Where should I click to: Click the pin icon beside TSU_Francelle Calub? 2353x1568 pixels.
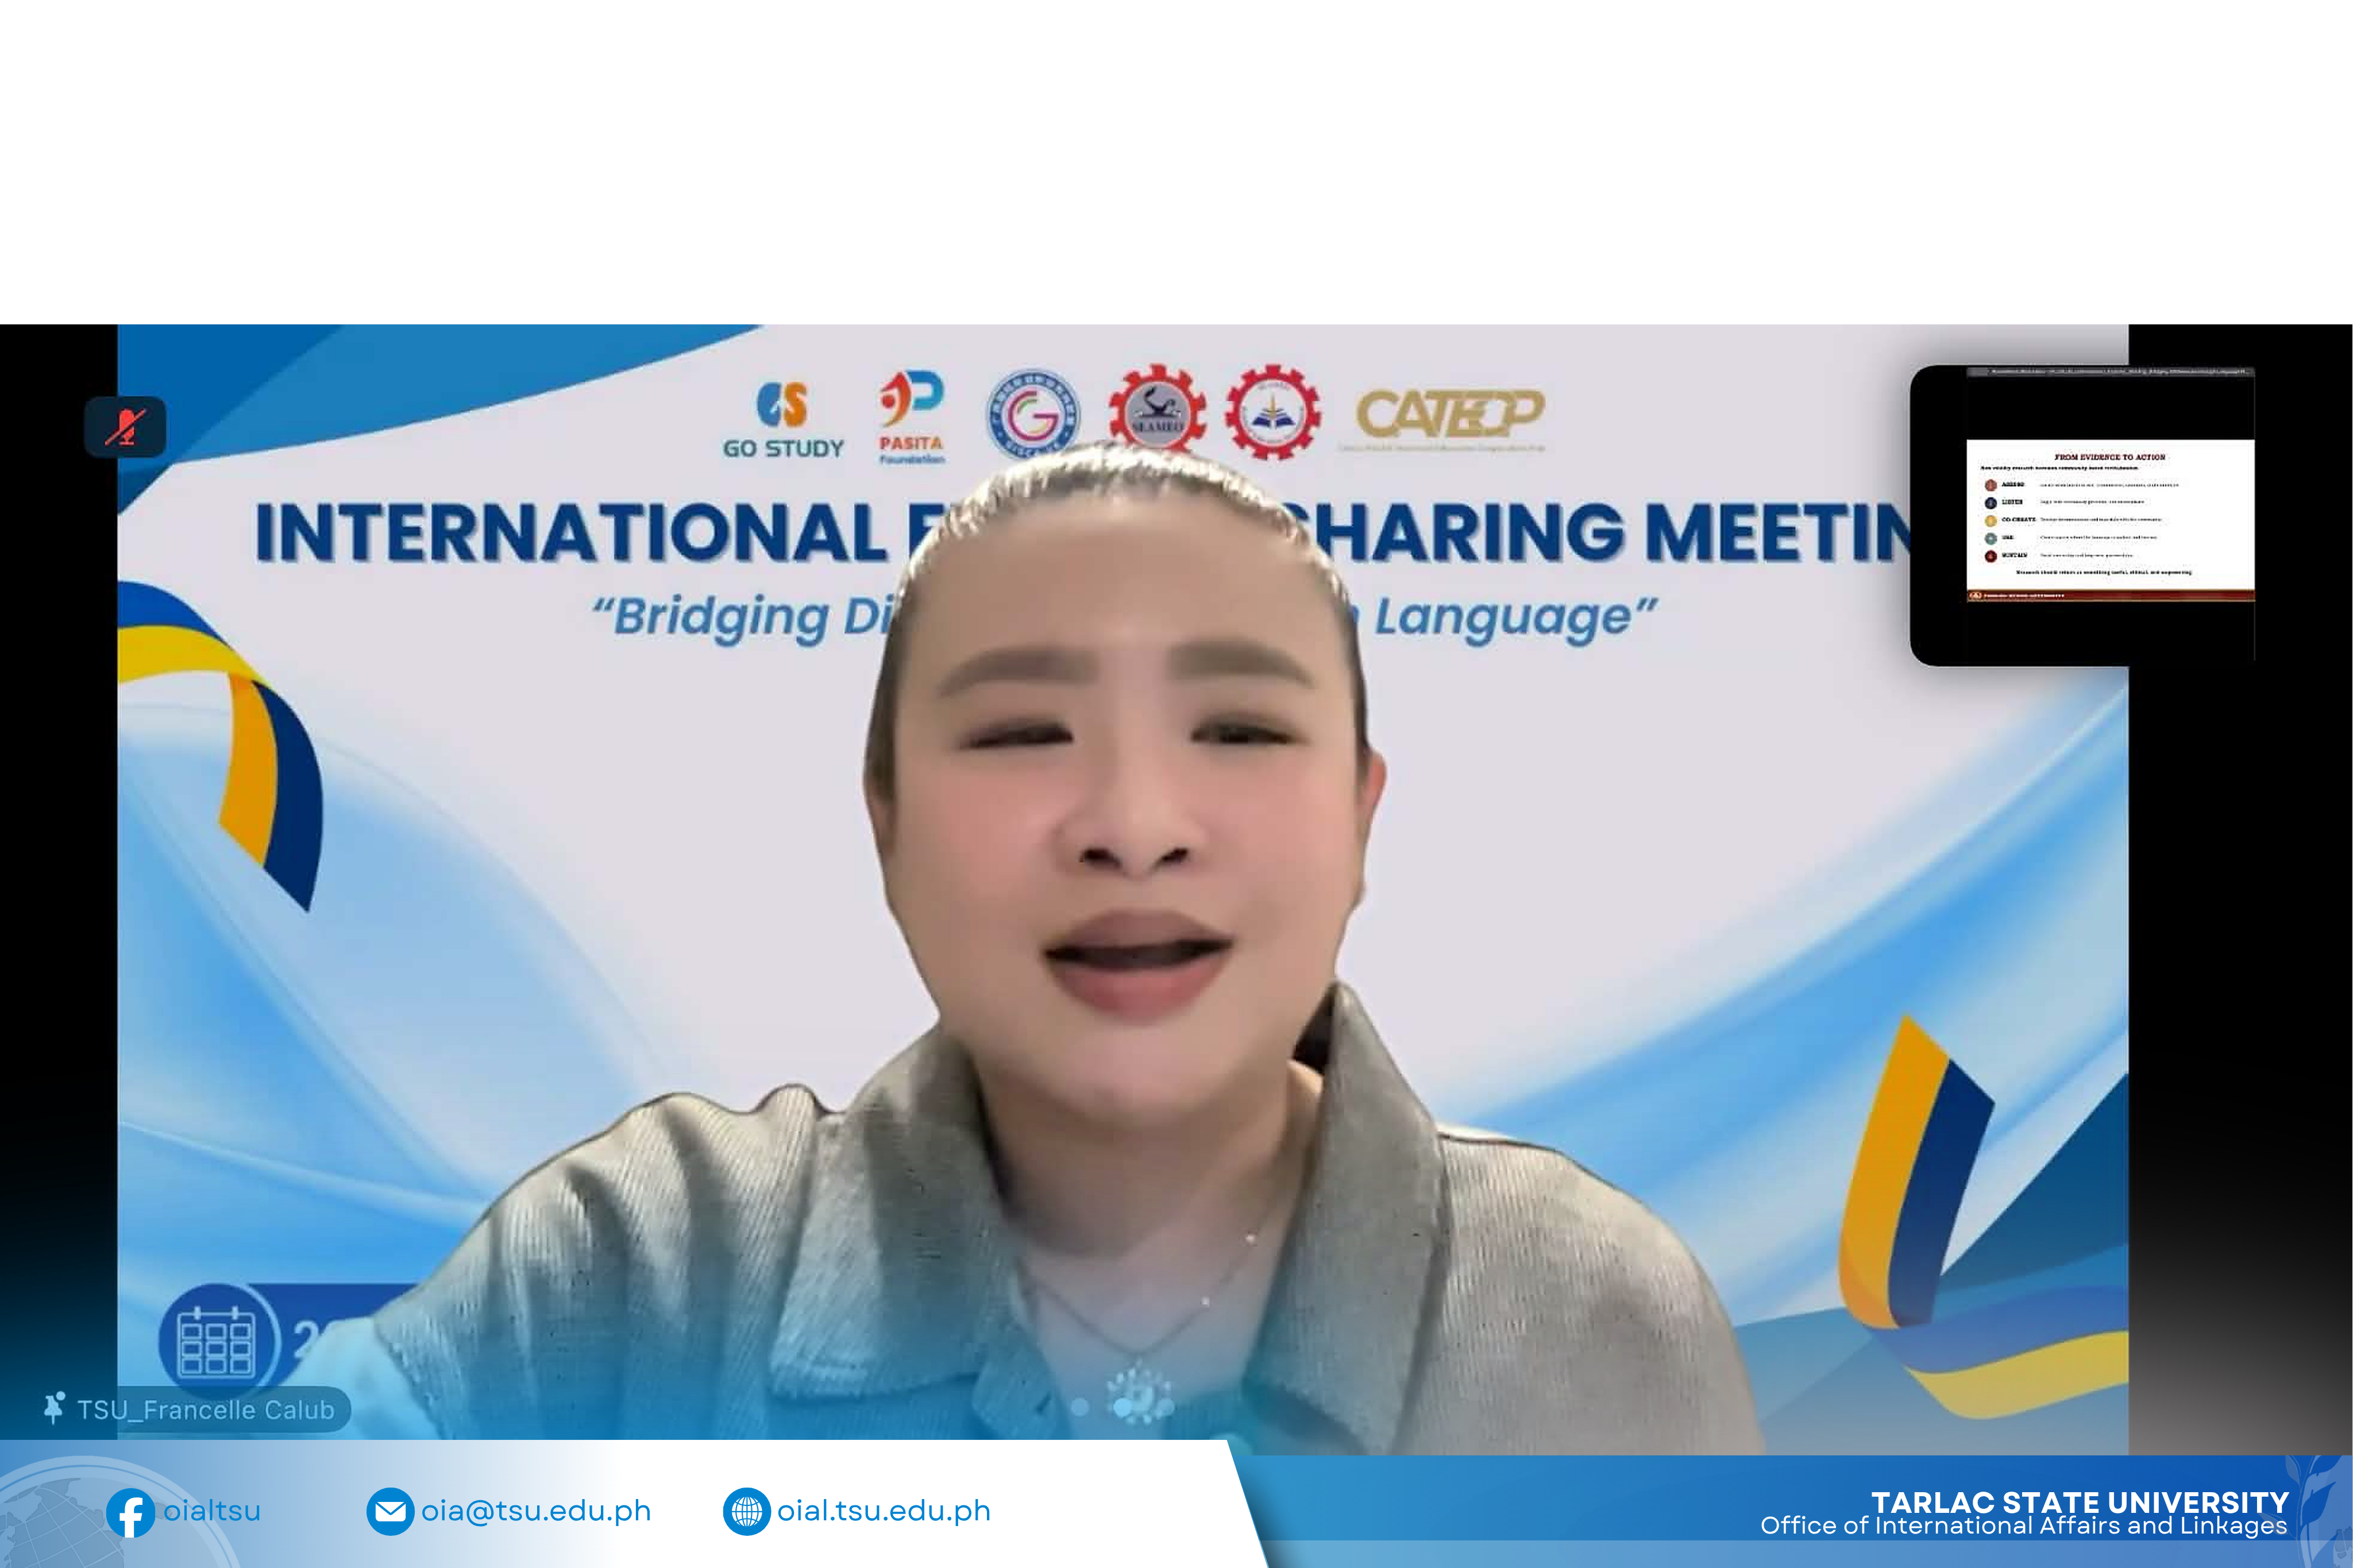pyautogui.click(x=54, y=1408)
